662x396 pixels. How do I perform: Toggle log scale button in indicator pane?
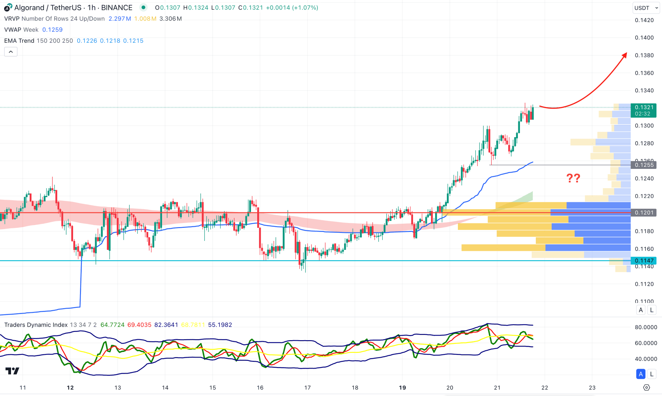[651, 374]
